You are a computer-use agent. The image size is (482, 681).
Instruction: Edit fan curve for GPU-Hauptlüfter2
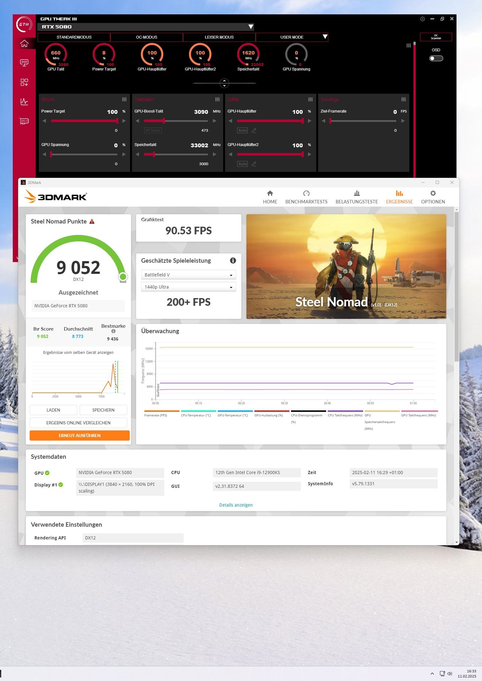click(254, 164)
